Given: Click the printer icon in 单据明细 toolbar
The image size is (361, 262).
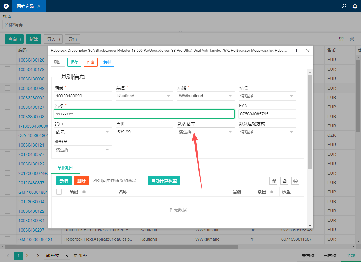Looking at the screenshot, I should click(x=295, y=181).
